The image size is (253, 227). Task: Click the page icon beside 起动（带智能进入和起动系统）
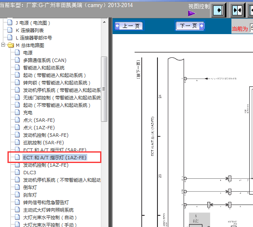click(17, 75)
